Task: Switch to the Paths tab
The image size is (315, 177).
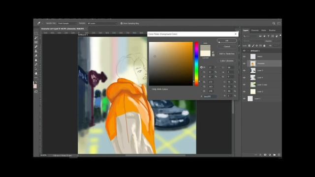Action: pyautogui.click(x=264, y=30)
